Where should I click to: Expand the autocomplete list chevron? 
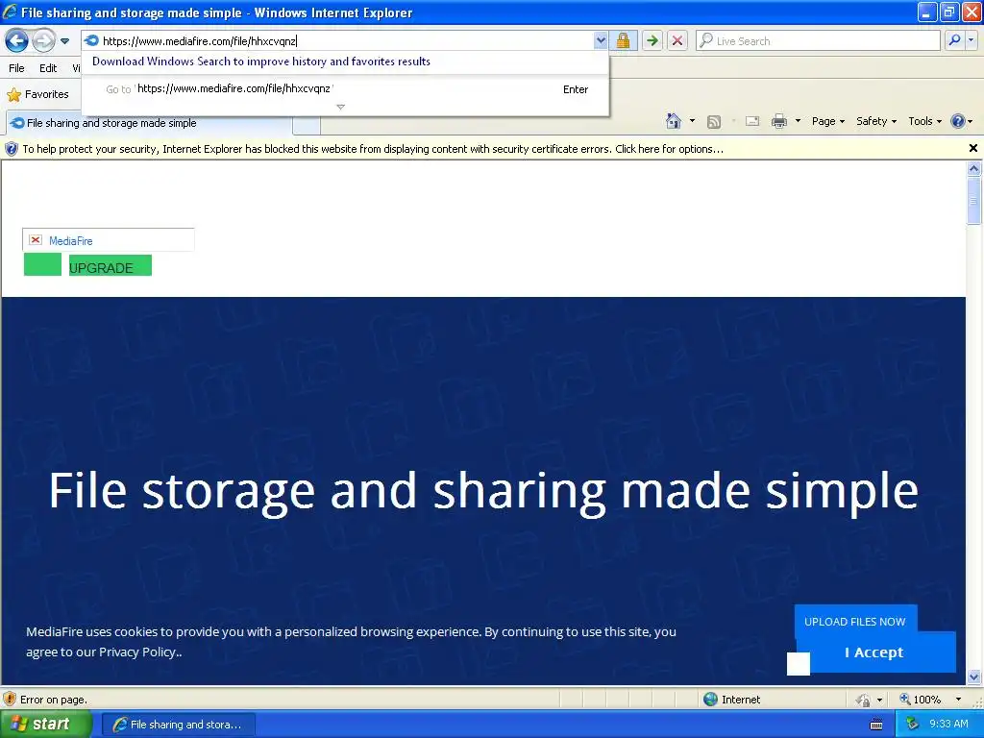click(x=341, y=108)
